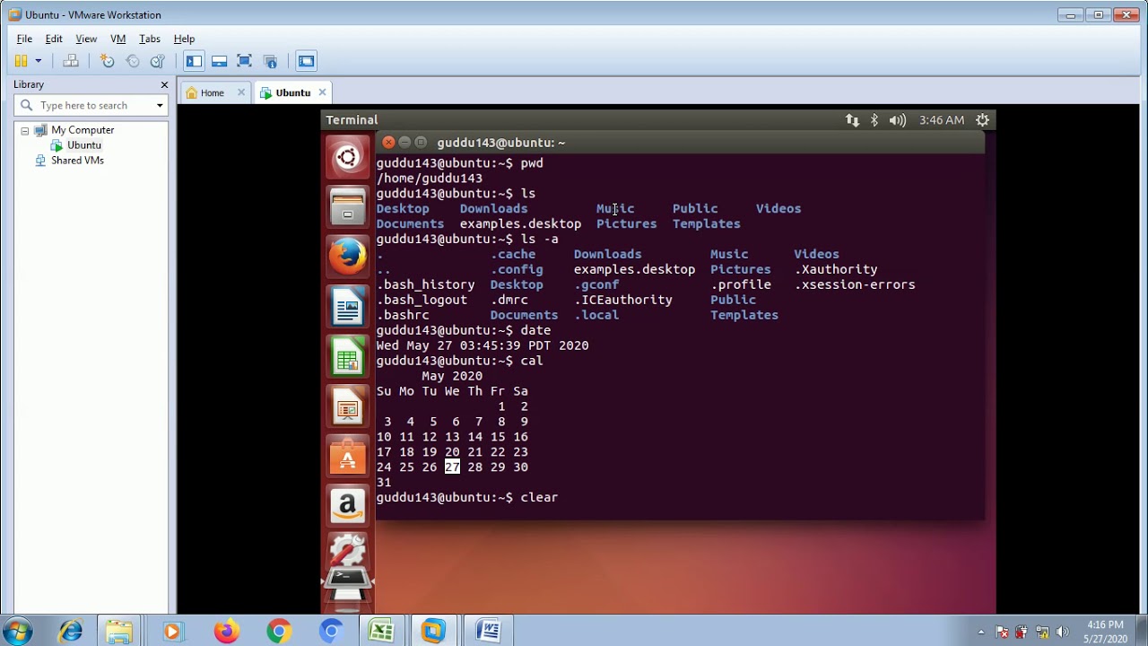Switch to Unity mode

pos(270,61)
